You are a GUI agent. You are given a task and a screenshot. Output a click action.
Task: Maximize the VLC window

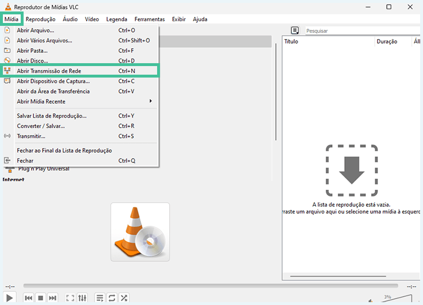click(388, 7)
